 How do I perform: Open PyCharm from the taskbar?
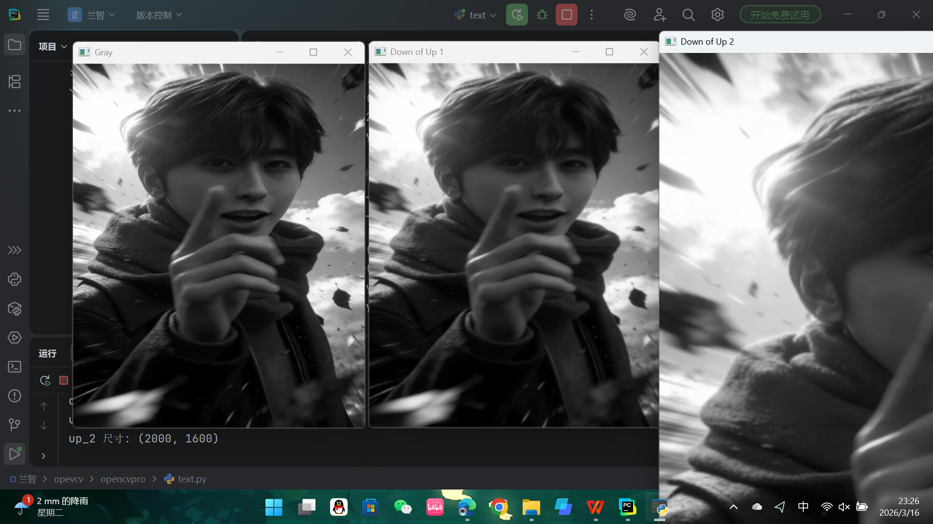tap(627, 507)
